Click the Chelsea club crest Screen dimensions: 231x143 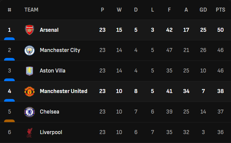(x=29, y=112)
